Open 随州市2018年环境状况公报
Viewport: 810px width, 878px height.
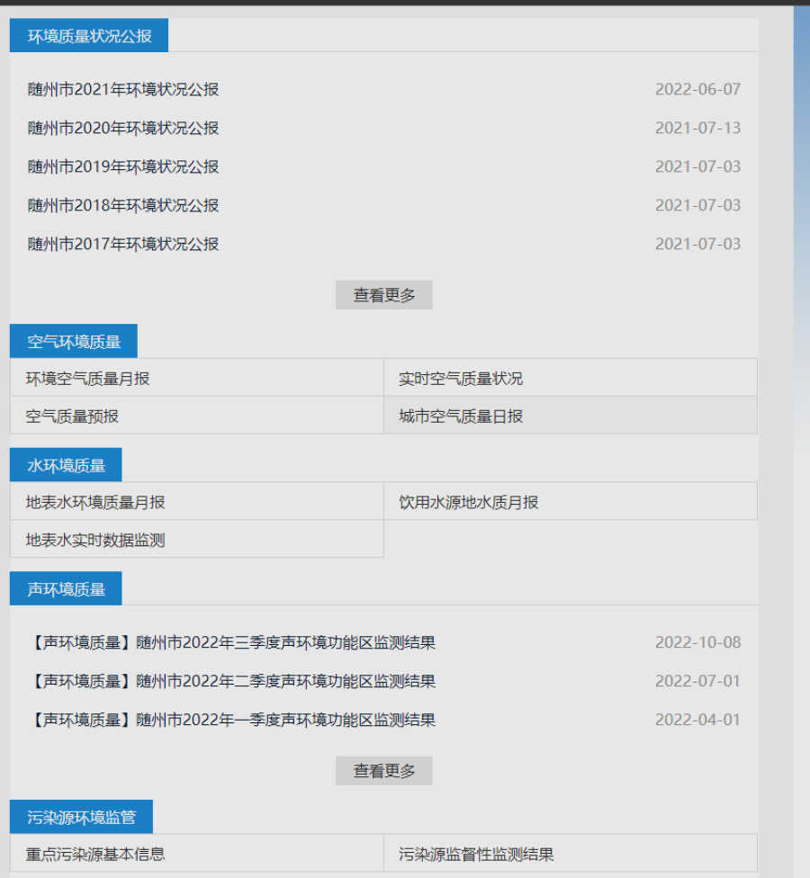pos(121,205)
